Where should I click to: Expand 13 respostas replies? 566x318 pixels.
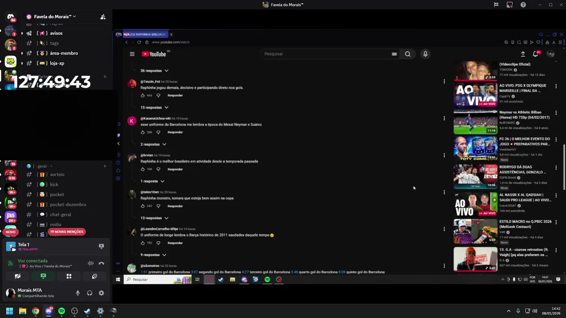154,218
